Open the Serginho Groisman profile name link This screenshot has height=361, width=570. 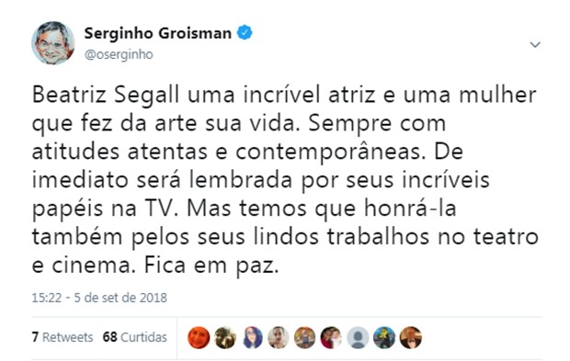point(158,33)
